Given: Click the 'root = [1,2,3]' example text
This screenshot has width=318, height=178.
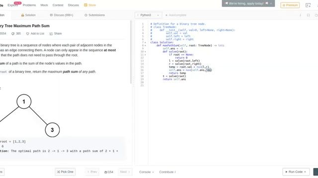Looking at the screenshot, I should click(13, 141).
